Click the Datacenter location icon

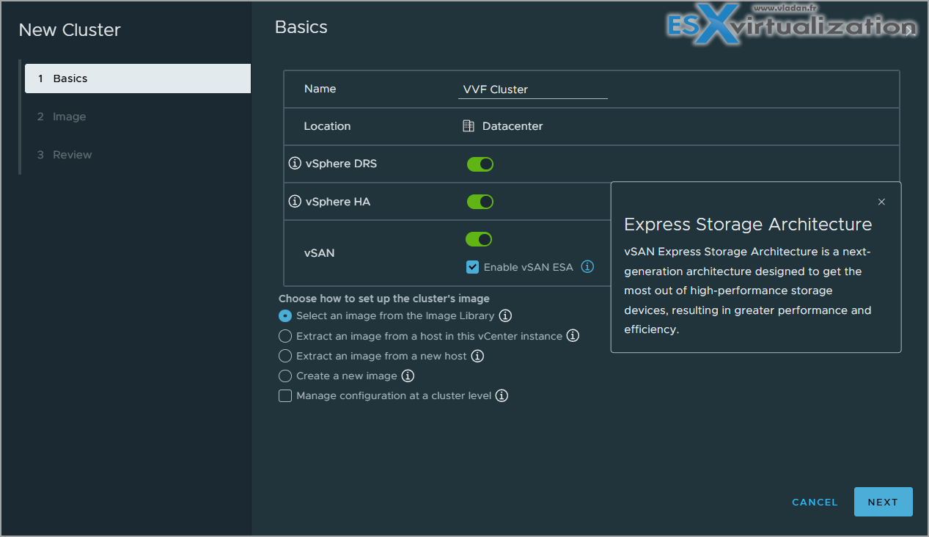tap(469, 126)
